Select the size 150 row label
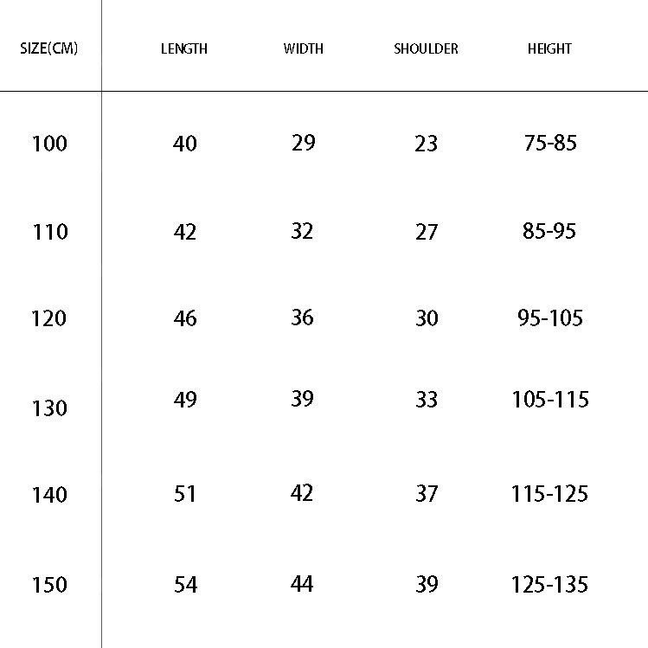 click(49, 585)
